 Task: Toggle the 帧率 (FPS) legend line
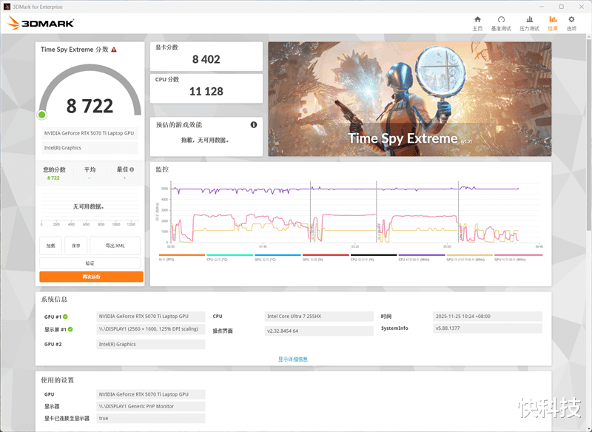pyautogui.click(x=182, y=257)
